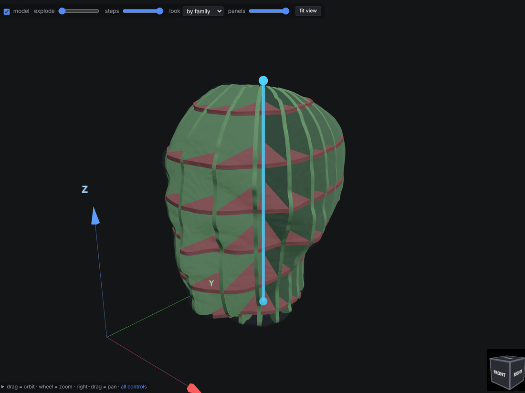525x393 pixels.
Task: Click the explode slider track end
Action: pyautogui.click(x=98, y=11)
